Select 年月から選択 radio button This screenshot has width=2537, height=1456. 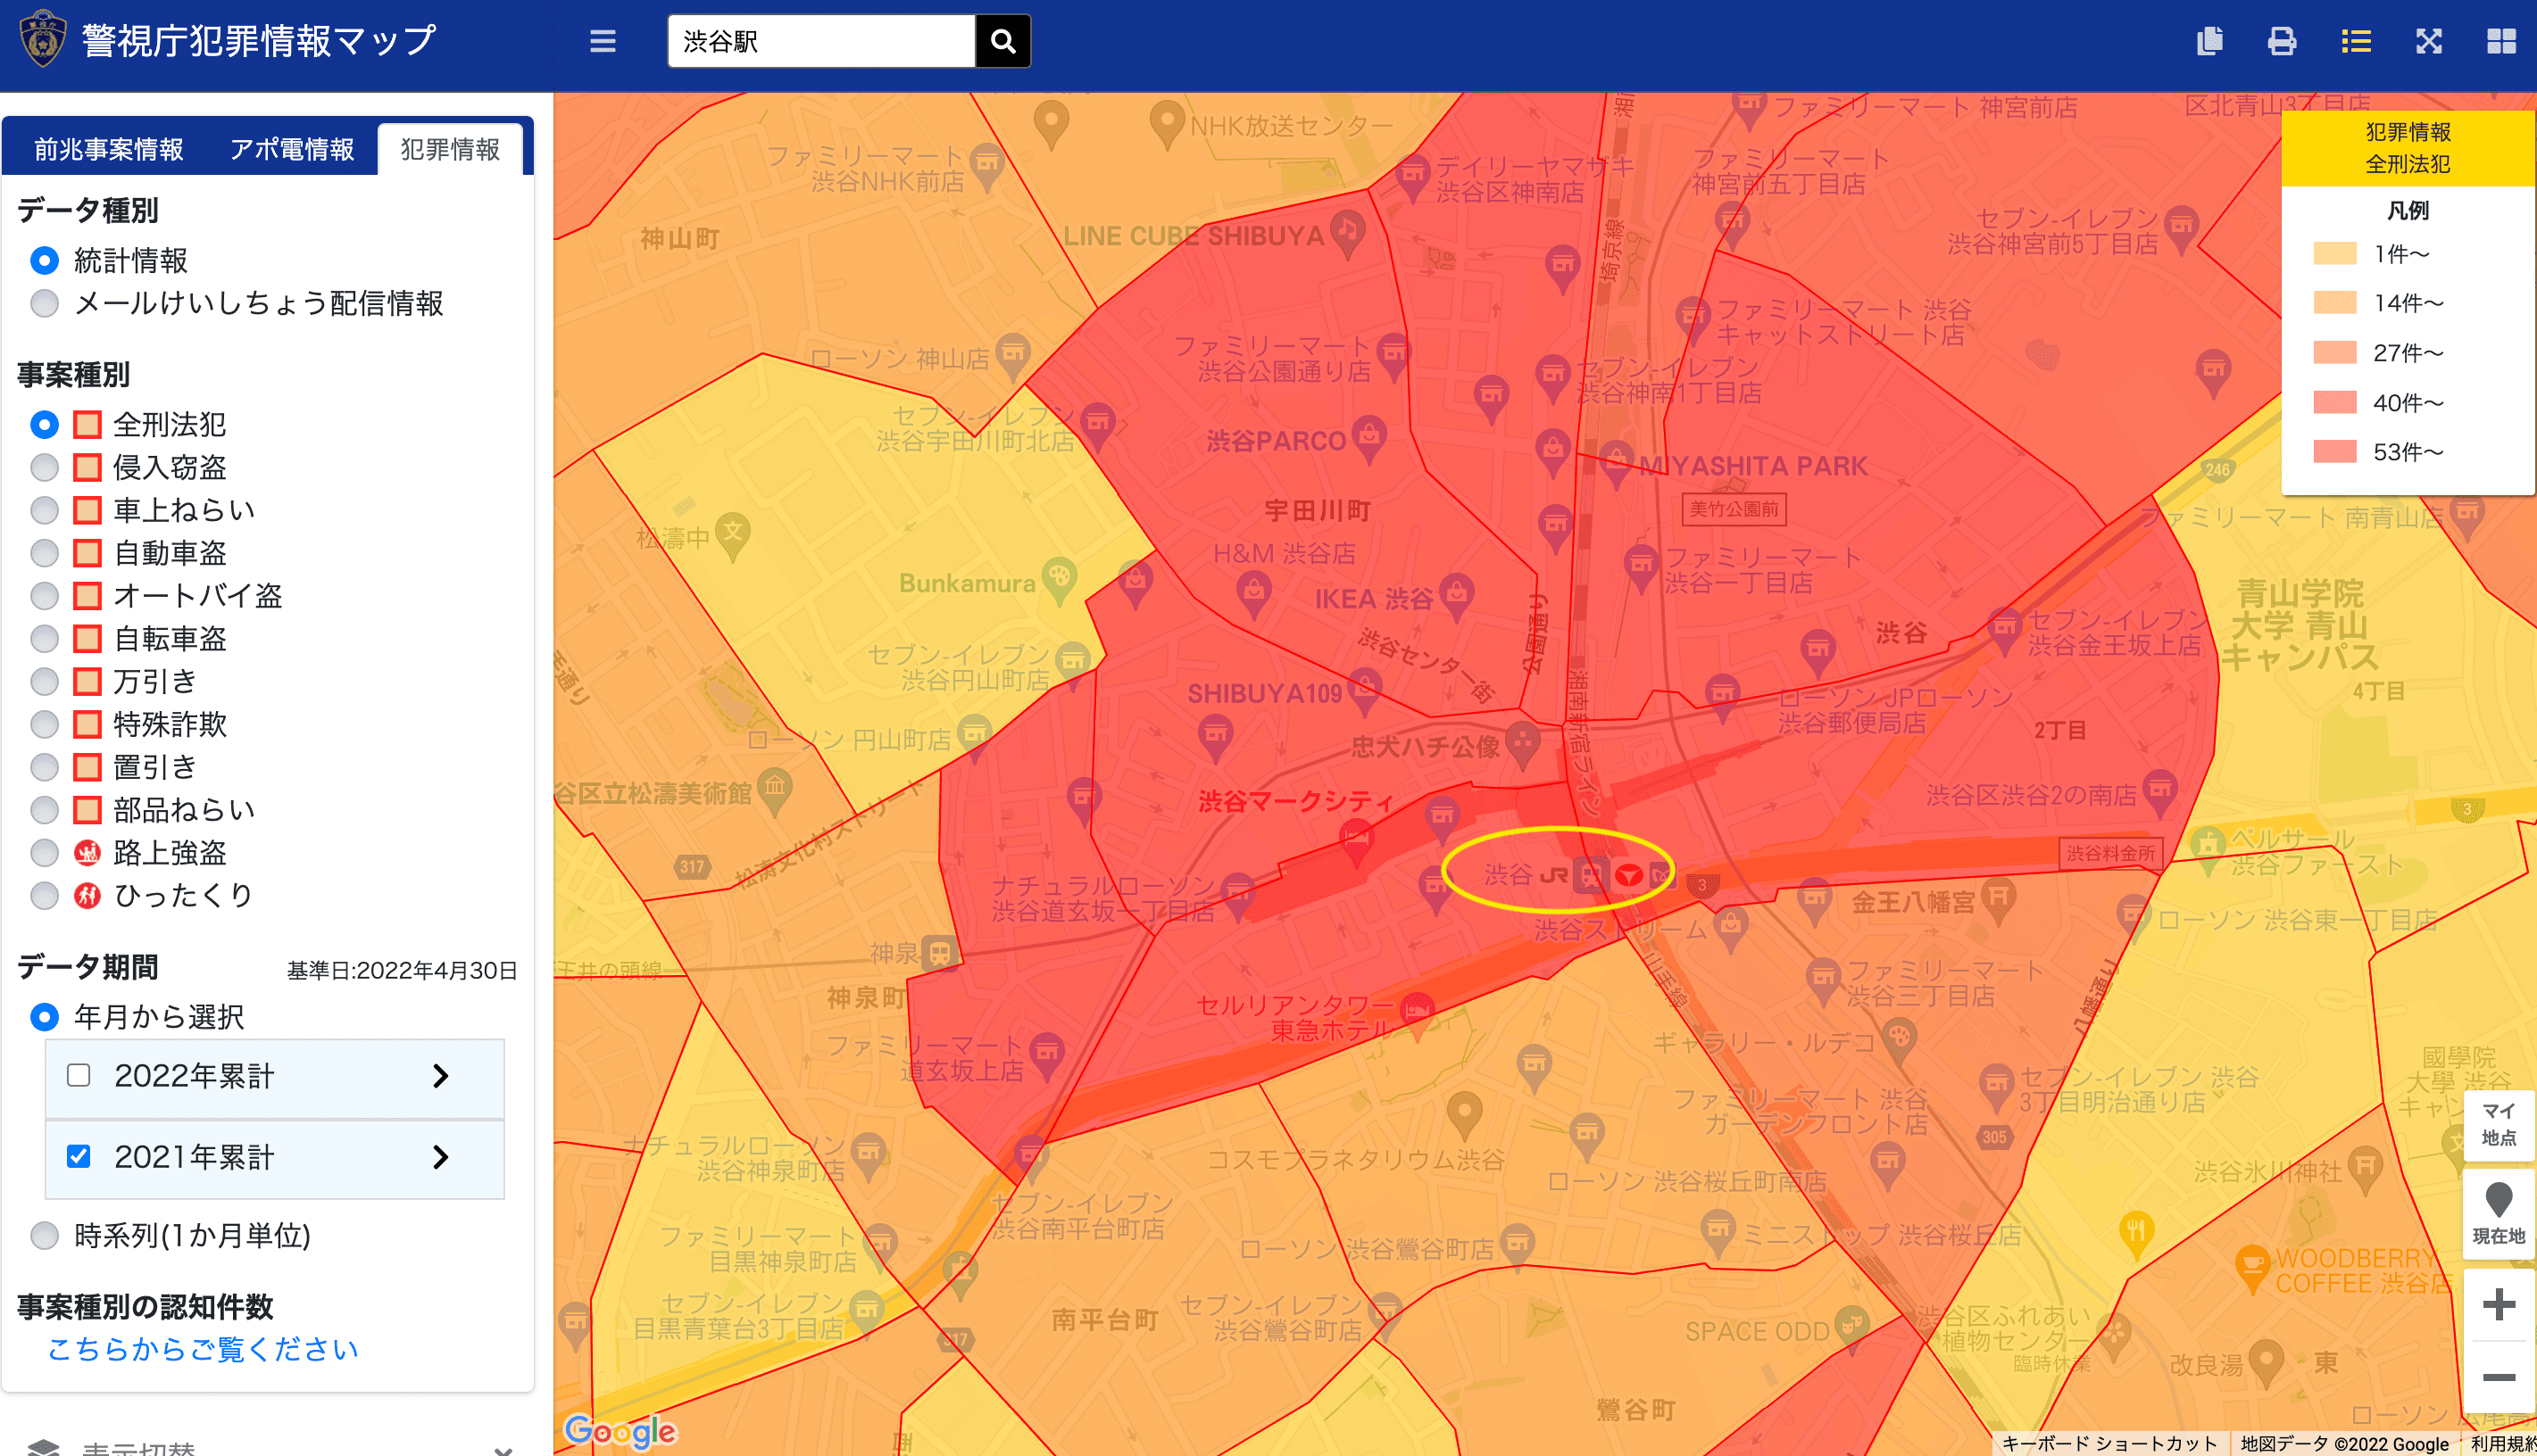[44, 1017]
